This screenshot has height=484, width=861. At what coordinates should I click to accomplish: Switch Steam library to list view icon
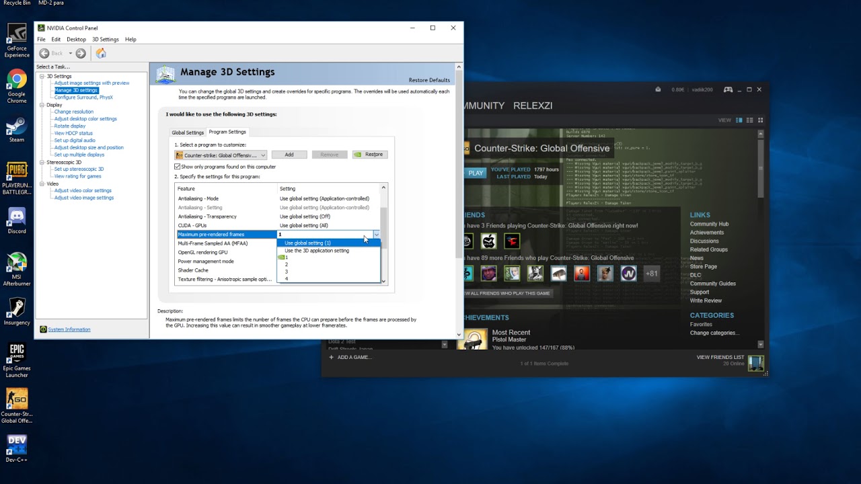[750, 120]
